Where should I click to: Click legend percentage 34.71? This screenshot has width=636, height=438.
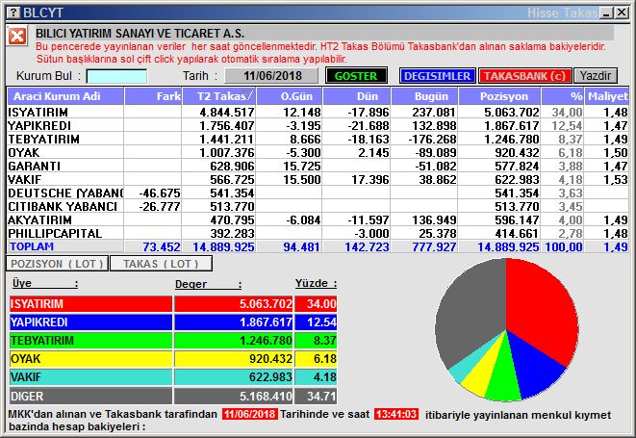(x=321, y=396)
